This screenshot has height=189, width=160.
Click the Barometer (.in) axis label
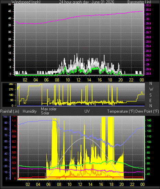pos(139,2)
